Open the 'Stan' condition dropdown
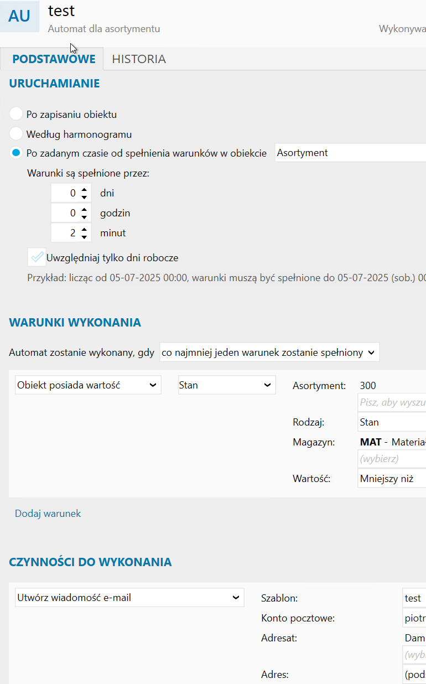This screenshot has height=684, width=426. click(x=227, y=385)
